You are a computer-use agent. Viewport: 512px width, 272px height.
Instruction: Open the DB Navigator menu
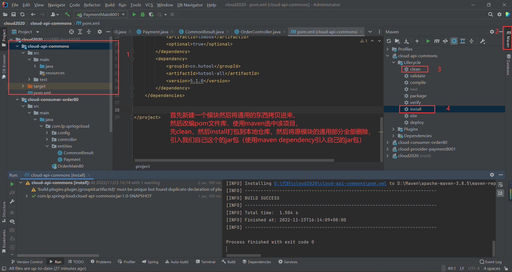(190, 5)
